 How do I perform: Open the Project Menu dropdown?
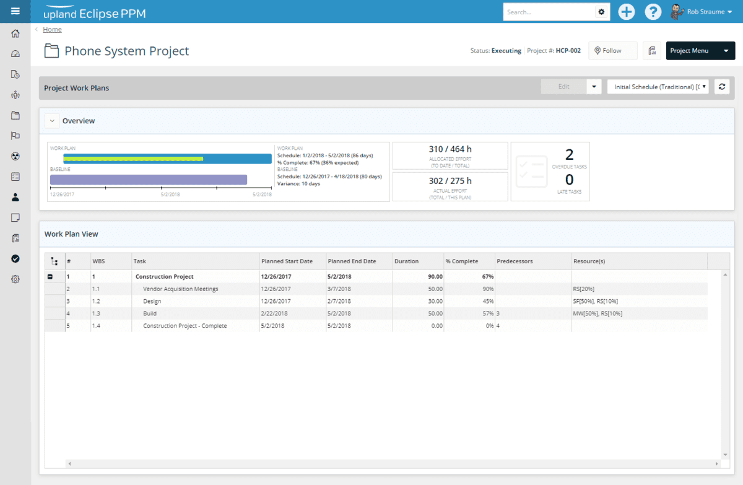(x=700, y=50)
